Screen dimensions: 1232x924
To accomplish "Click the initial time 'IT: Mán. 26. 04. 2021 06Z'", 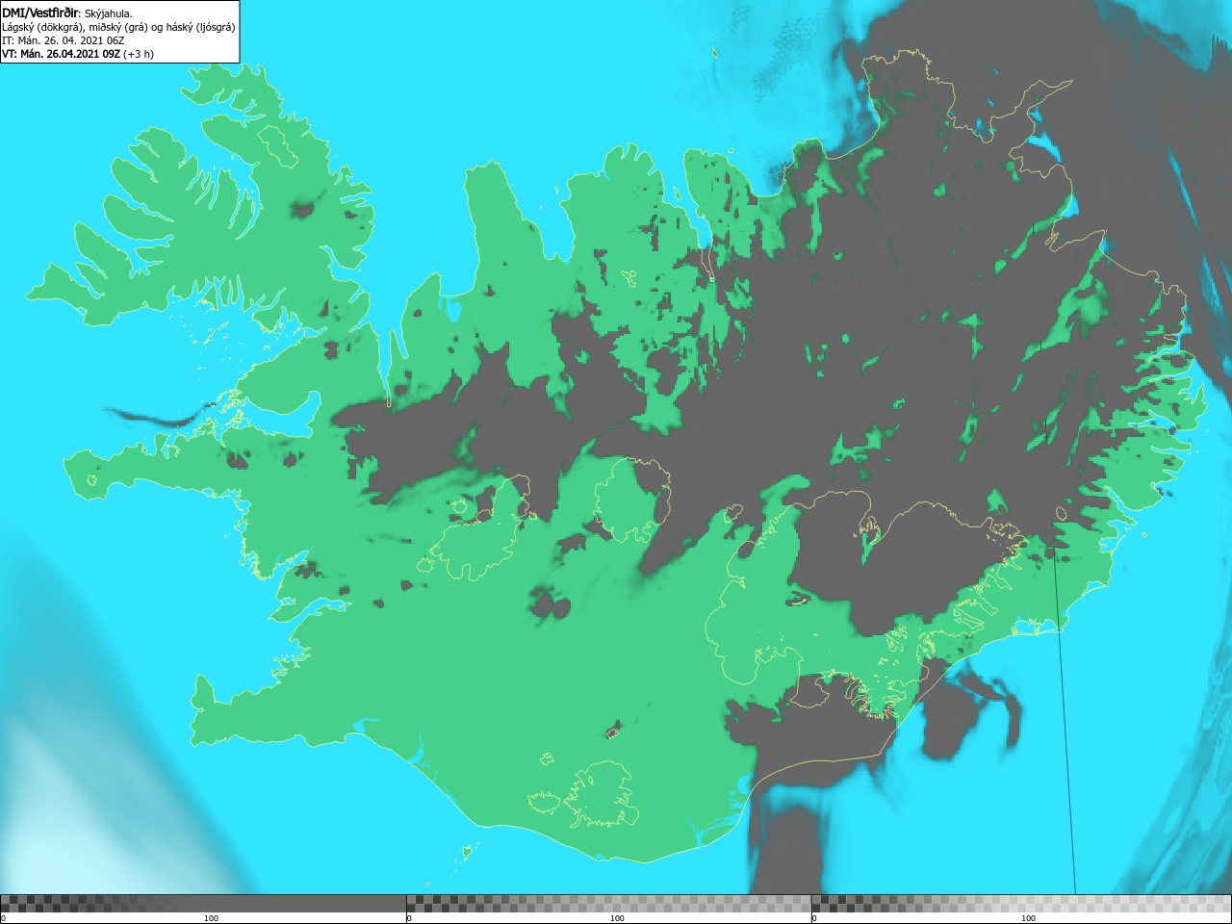I will coord(64,40).
